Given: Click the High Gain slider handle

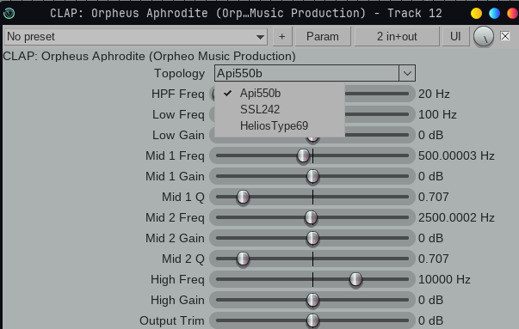Looking at the screenshot, I should click(312, 300).
